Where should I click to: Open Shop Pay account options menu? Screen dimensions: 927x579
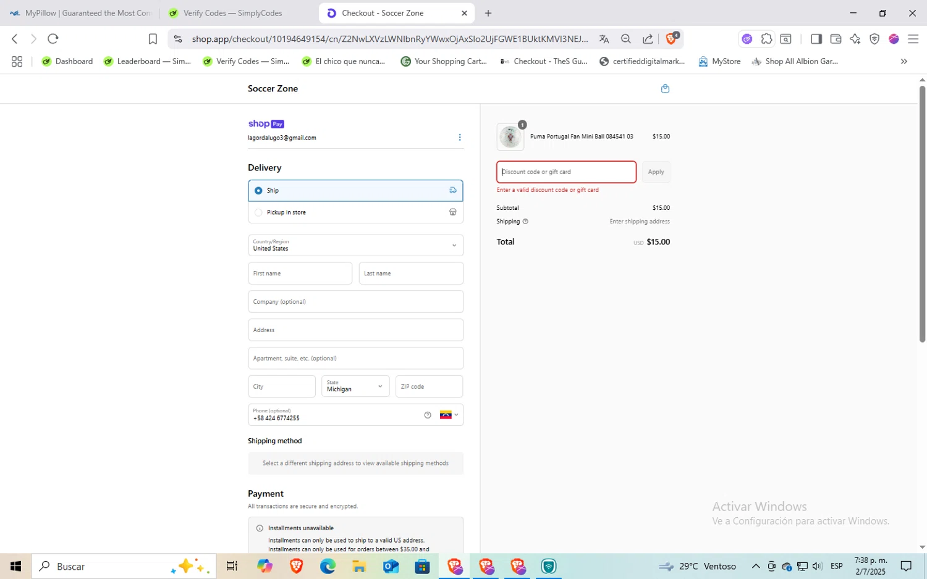(460, 137)
